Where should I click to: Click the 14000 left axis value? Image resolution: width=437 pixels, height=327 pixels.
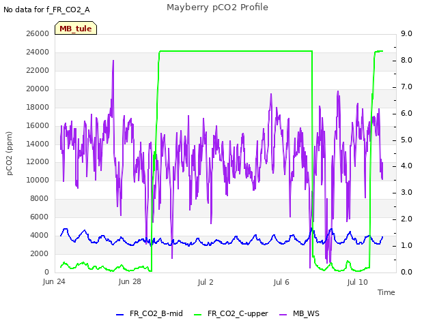(38, 144)
